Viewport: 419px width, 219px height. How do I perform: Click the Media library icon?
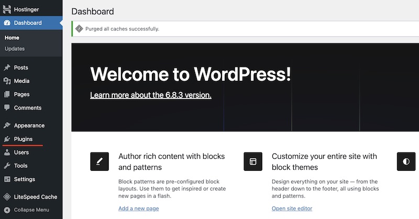point(7,81)
